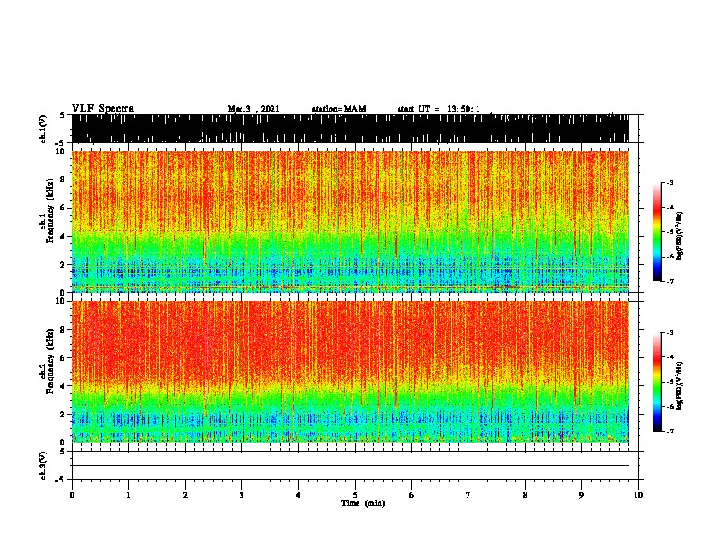Click the "Time (min)" axis label
The height and width of the screenshot is (555, 719).
[x=363, y=503]
